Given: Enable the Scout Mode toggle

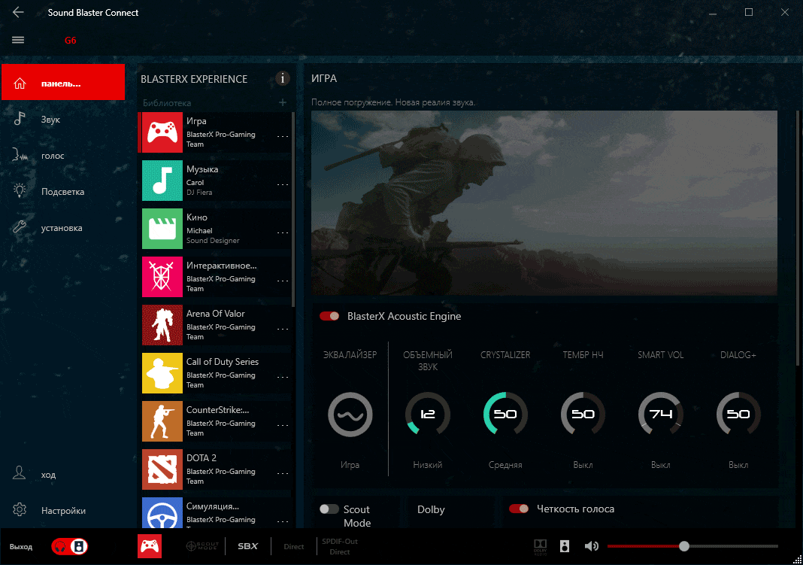Looking at the screenshot, I should coord(329,509).
